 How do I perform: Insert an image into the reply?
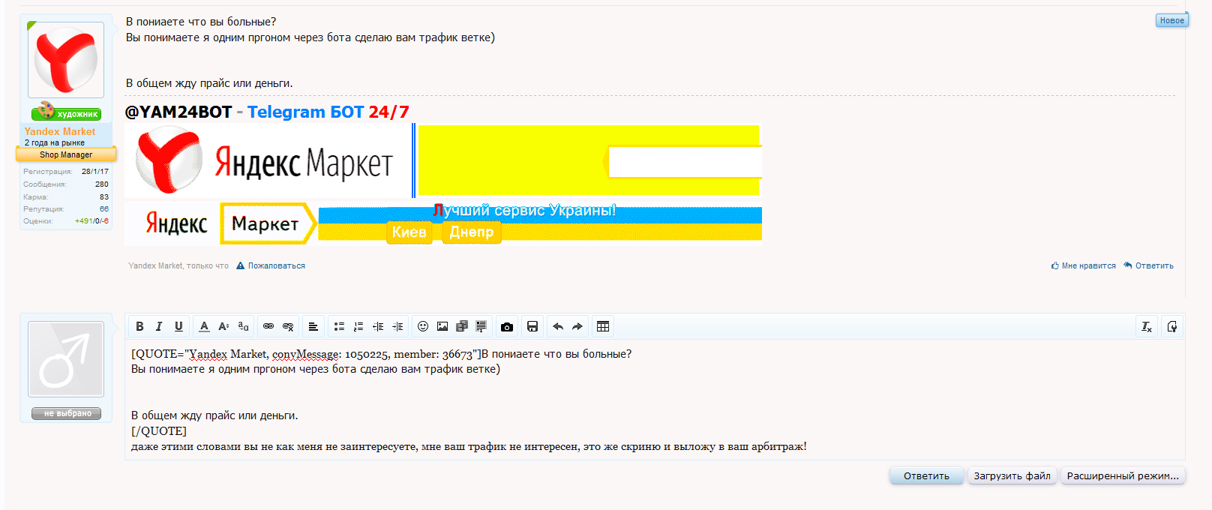coord(442,326)
